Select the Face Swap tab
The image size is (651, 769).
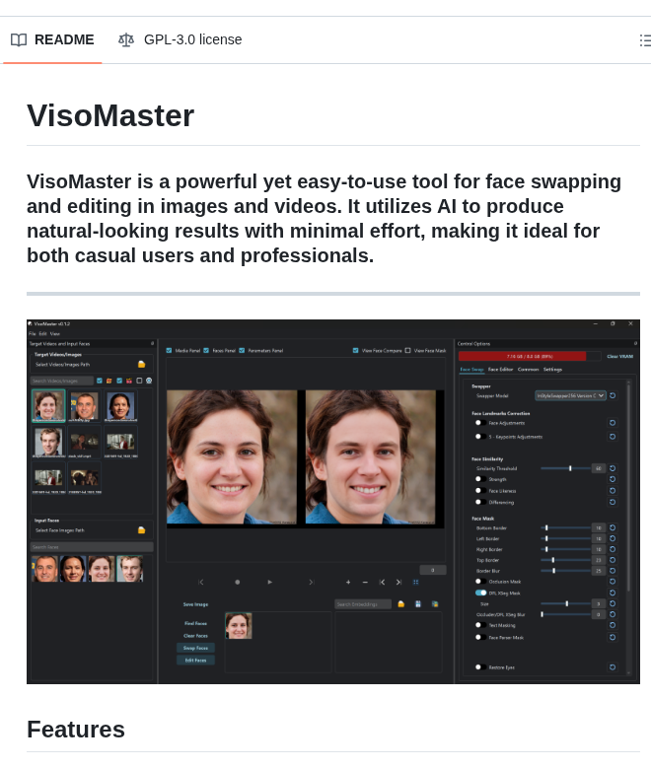tap(471, 370)
